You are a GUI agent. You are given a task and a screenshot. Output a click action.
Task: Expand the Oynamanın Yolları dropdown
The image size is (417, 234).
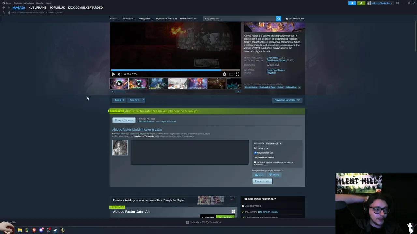pos(166,19)
